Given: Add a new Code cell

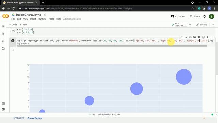Looking at the screenshot, I should 13,25.
